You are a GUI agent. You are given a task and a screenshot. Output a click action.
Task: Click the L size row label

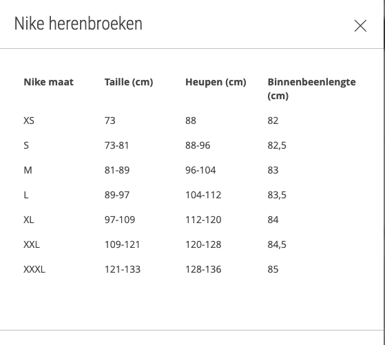(25, 195)
